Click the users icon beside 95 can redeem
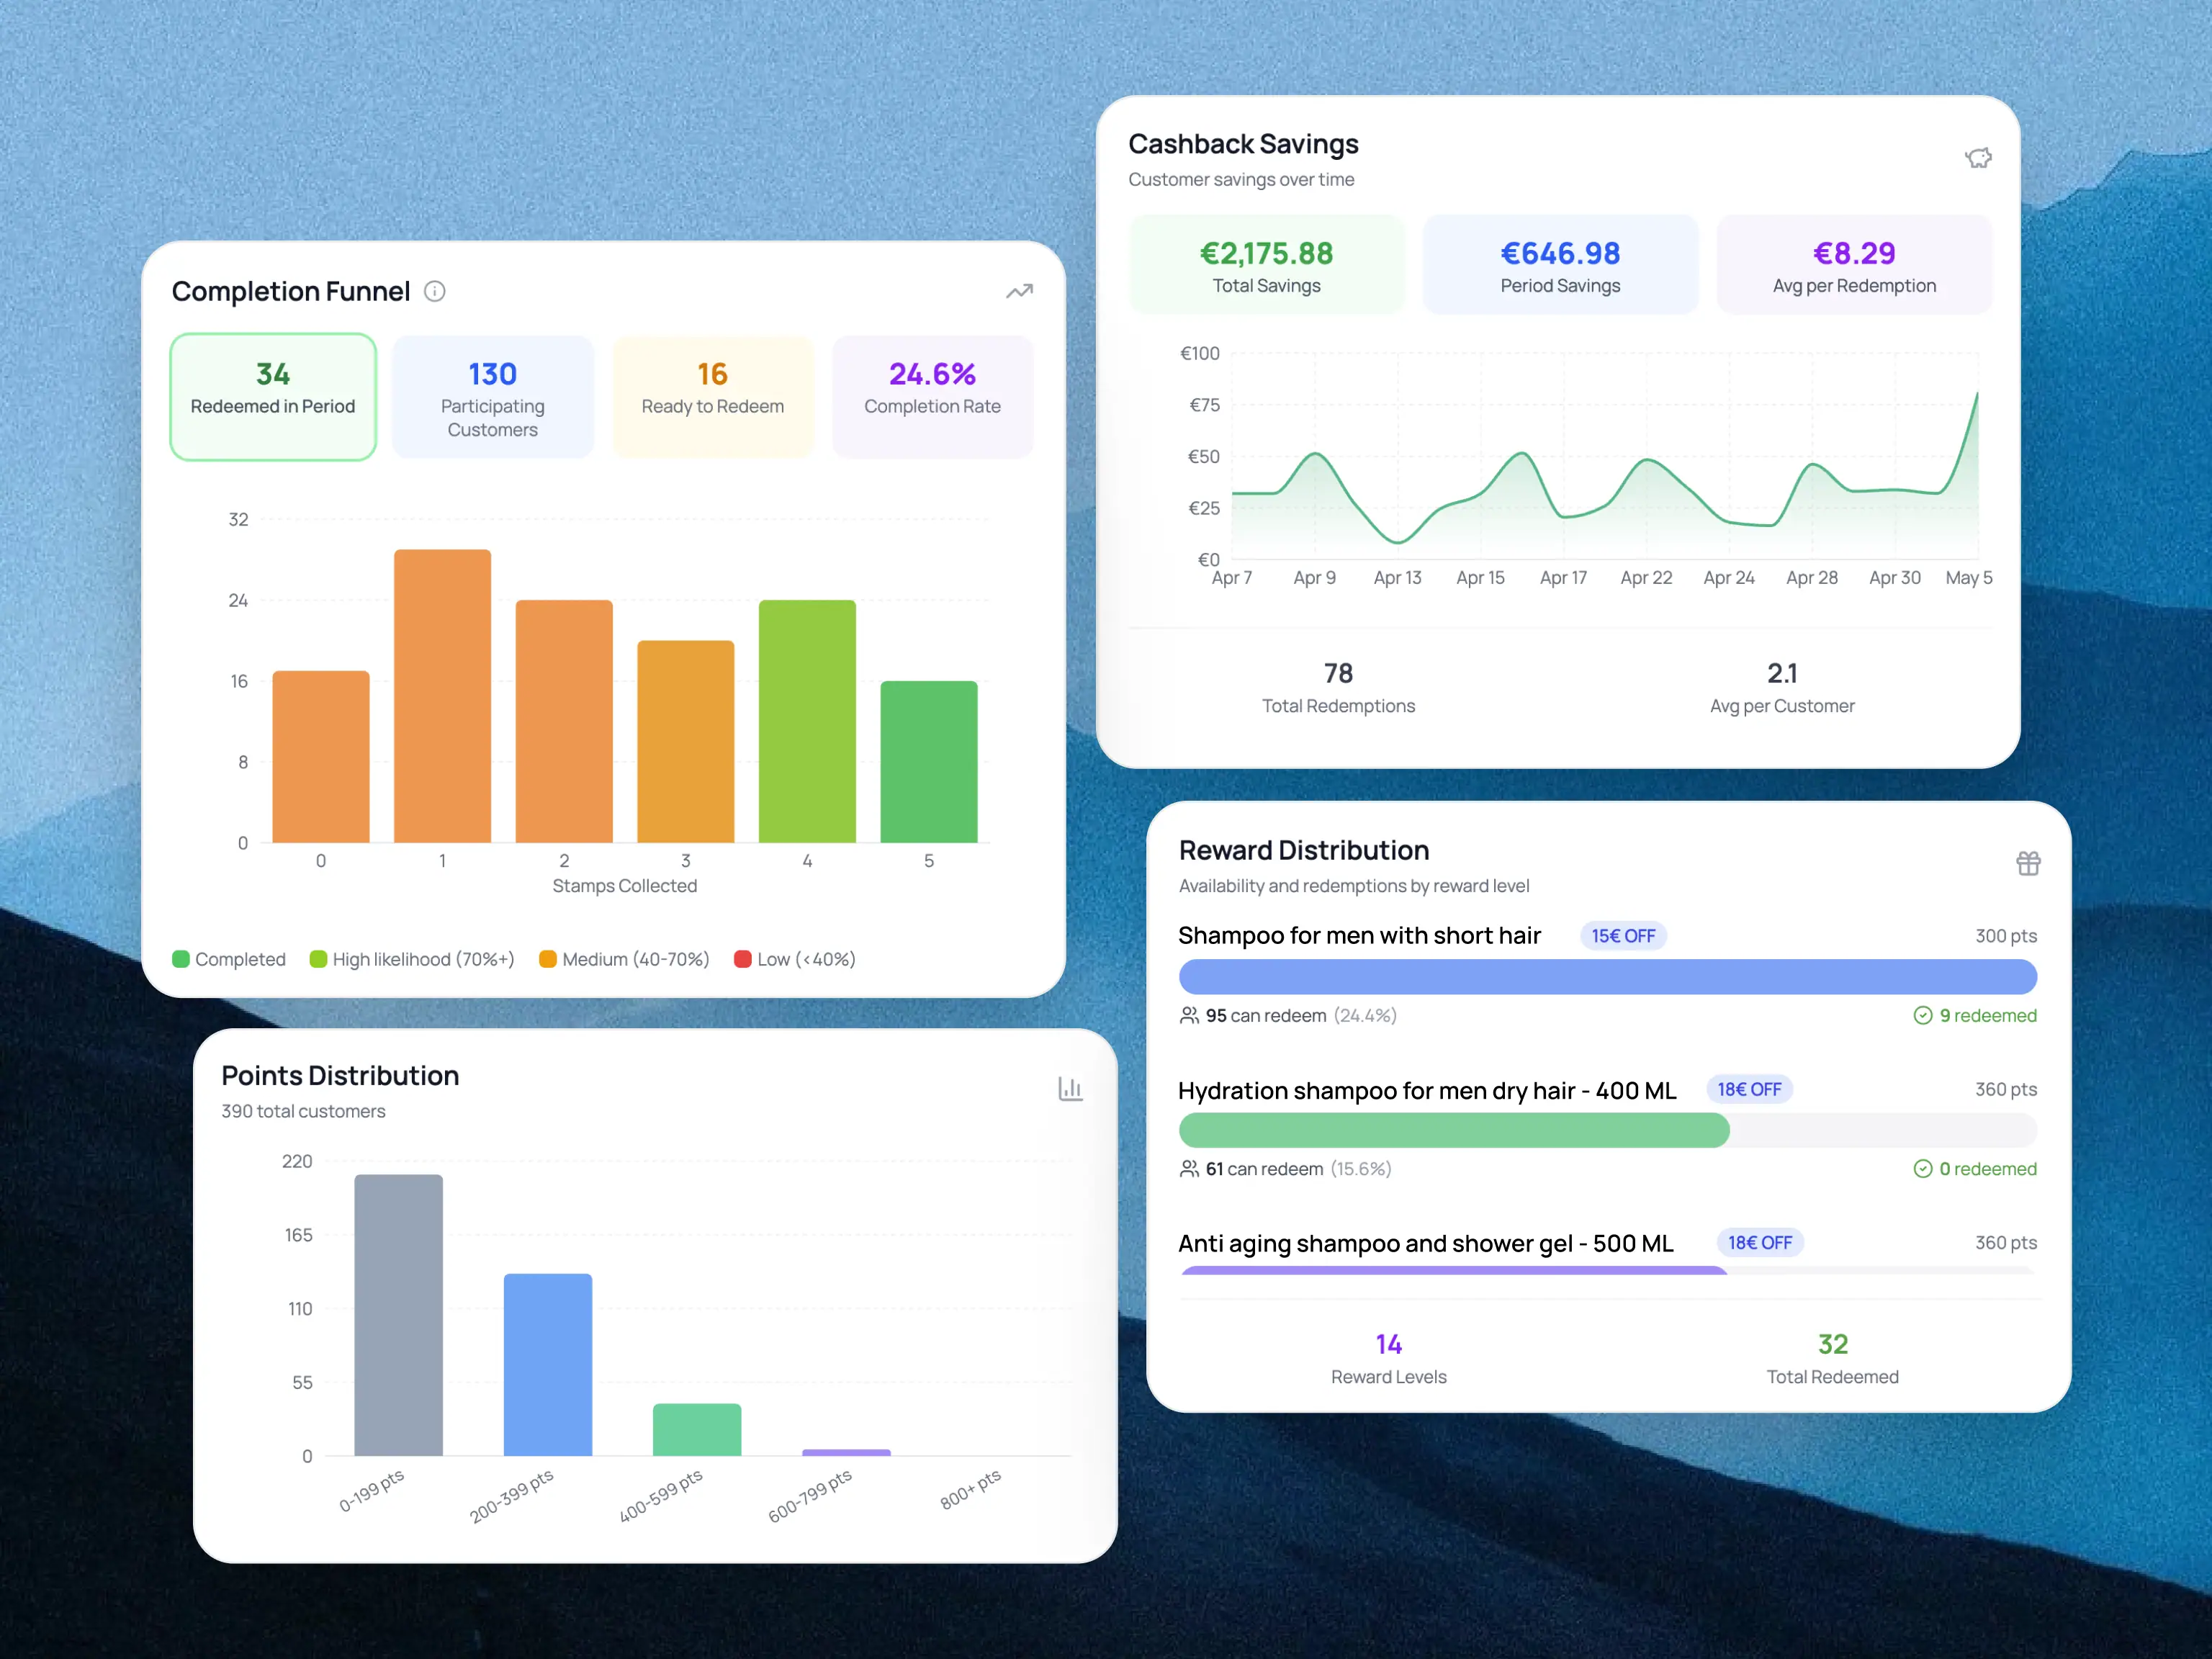The height and width of the screenshot is (1659, 2212). tap(1189, 1015)
